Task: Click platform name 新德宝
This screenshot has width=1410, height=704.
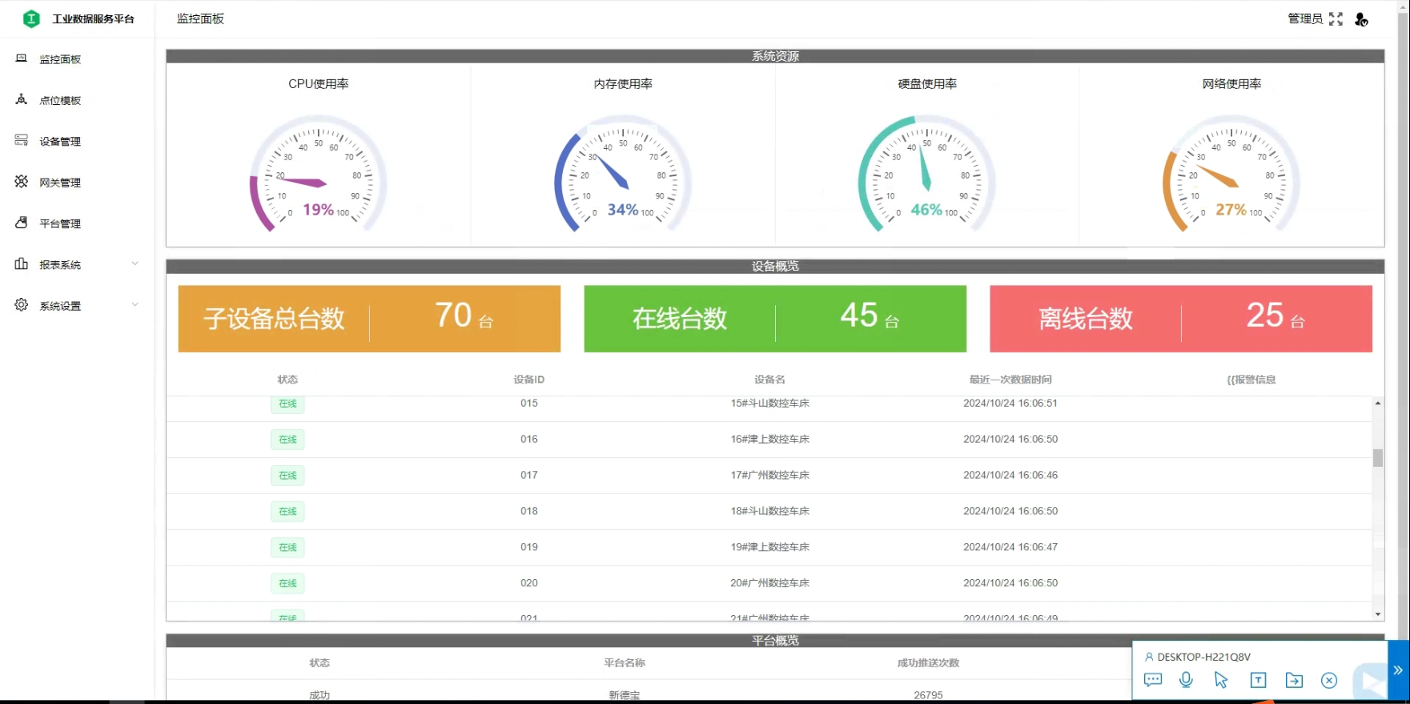Action: (x=625, y=695)
